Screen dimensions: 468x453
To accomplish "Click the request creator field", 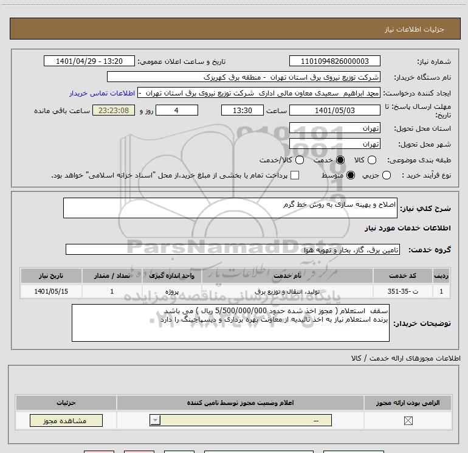I will [259, 93].
